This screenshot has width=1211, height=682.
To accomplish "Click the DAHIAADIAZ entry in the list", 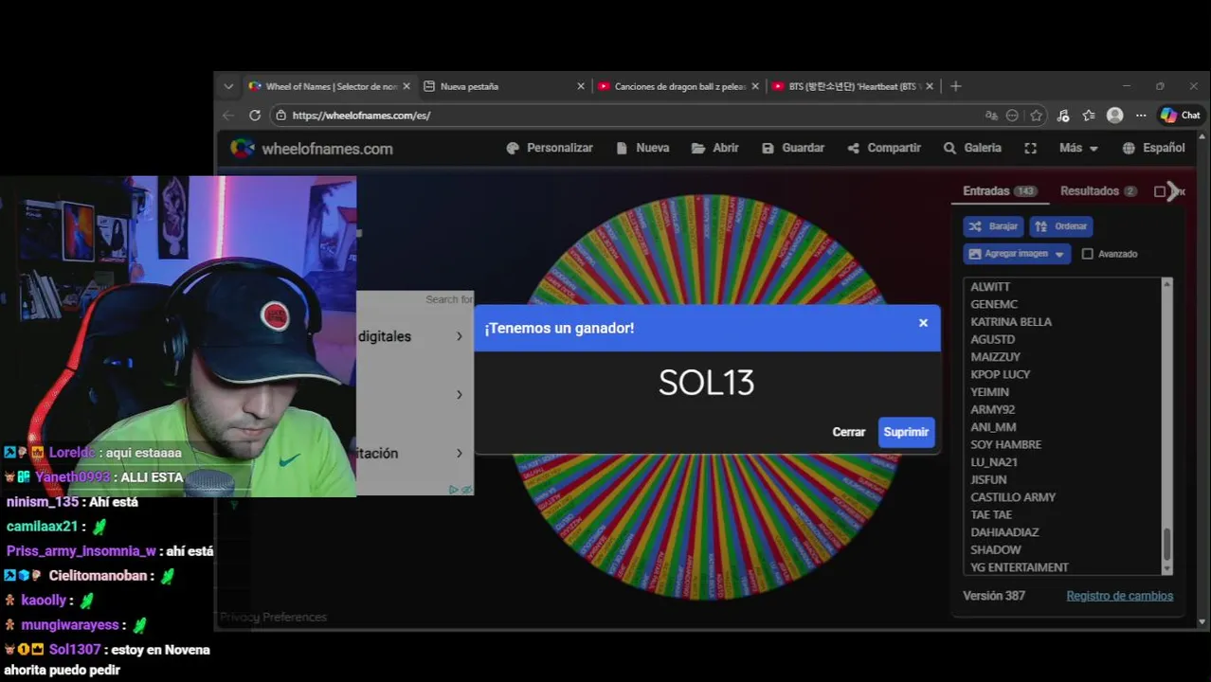I will (x=1004, y=532).
